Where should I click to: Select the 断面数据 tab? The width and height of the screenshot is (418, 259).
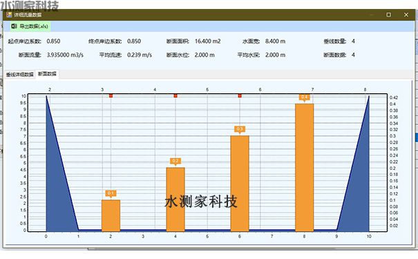click(x=47, y=74)
